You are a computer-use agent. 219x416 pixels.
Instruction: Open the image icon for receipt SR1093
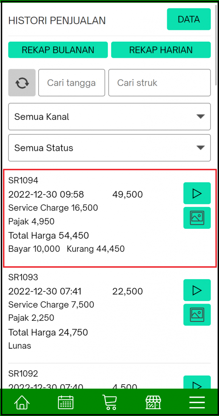[x=197, y=315]
